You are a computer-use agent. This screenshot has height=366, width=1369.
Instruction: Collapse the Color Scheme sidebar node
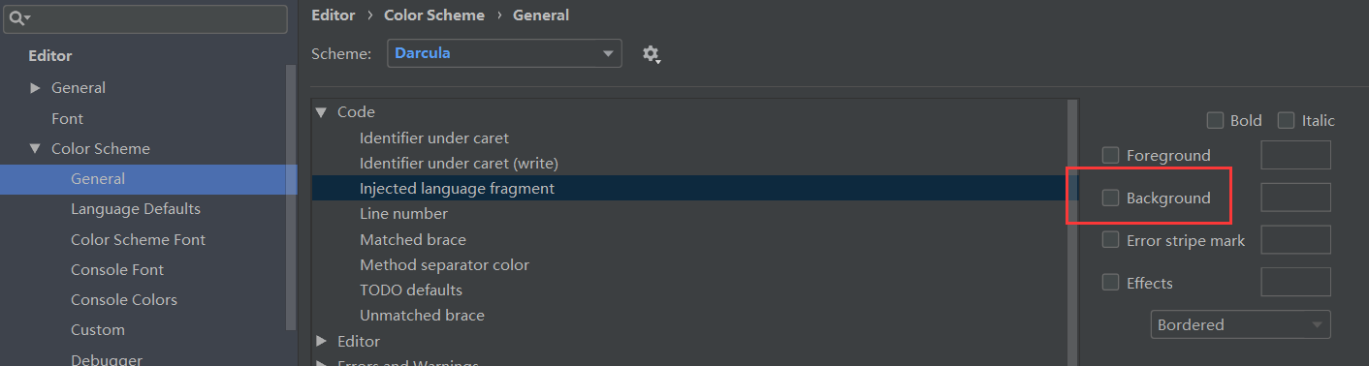(36, 149)
